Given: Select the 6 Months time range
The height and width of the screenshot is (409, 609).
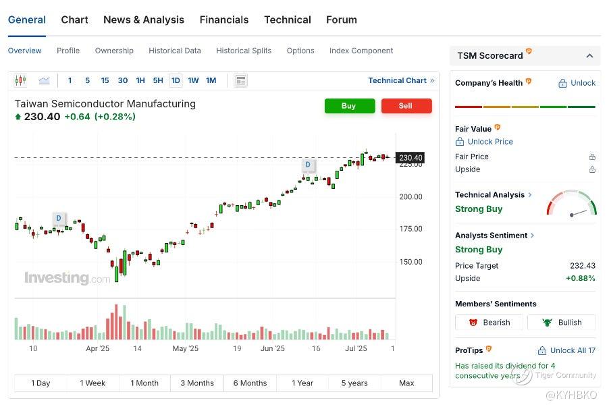Looking at the screenshot, I should click(x=250, y=383).
